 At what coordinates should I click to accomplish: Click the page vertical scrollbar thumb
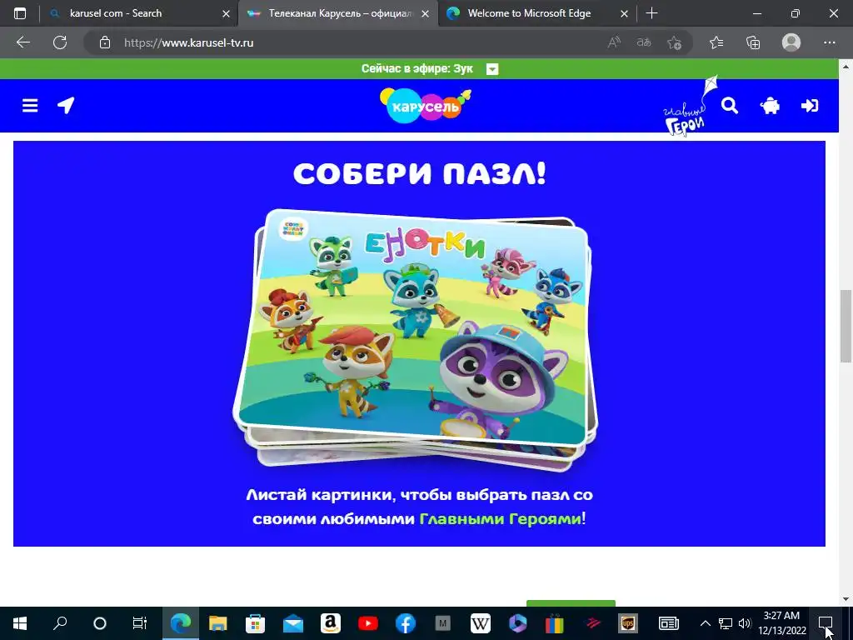846,326
